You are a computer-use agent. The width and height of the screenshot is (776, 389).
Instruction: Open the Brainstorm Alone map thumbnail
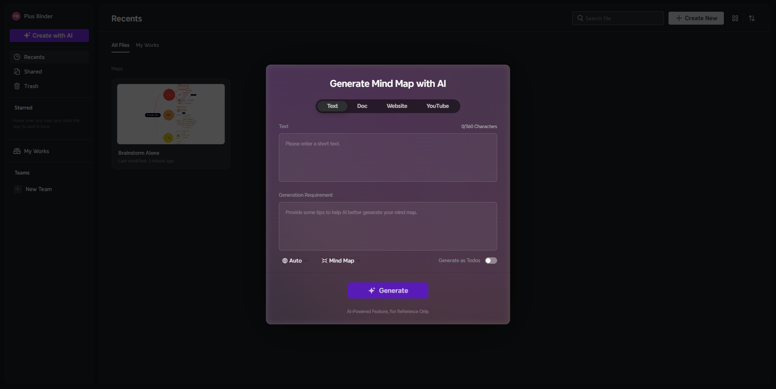coord(171,114)
